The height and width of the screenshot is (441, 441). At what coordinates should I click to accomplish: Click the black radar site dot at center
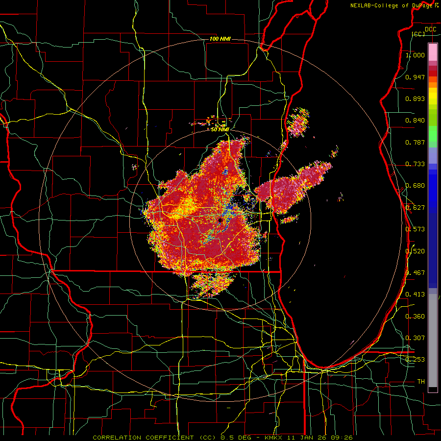220,220
